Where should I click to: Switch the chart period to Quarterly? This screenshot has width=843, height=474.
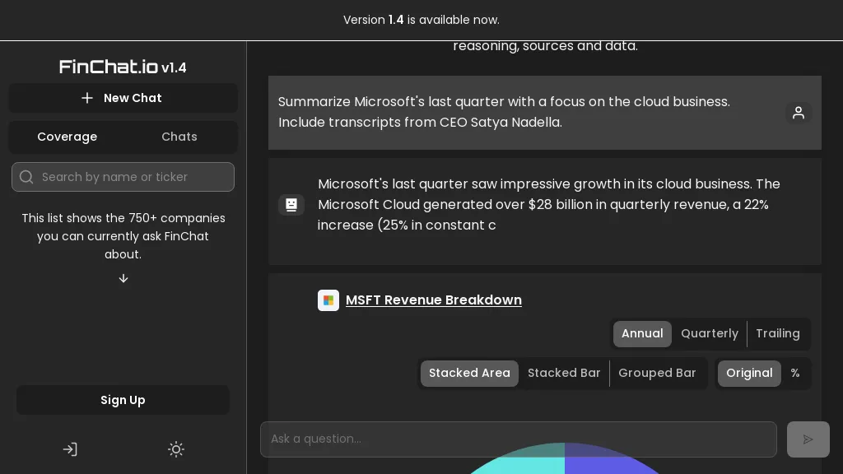click(709, 333)
